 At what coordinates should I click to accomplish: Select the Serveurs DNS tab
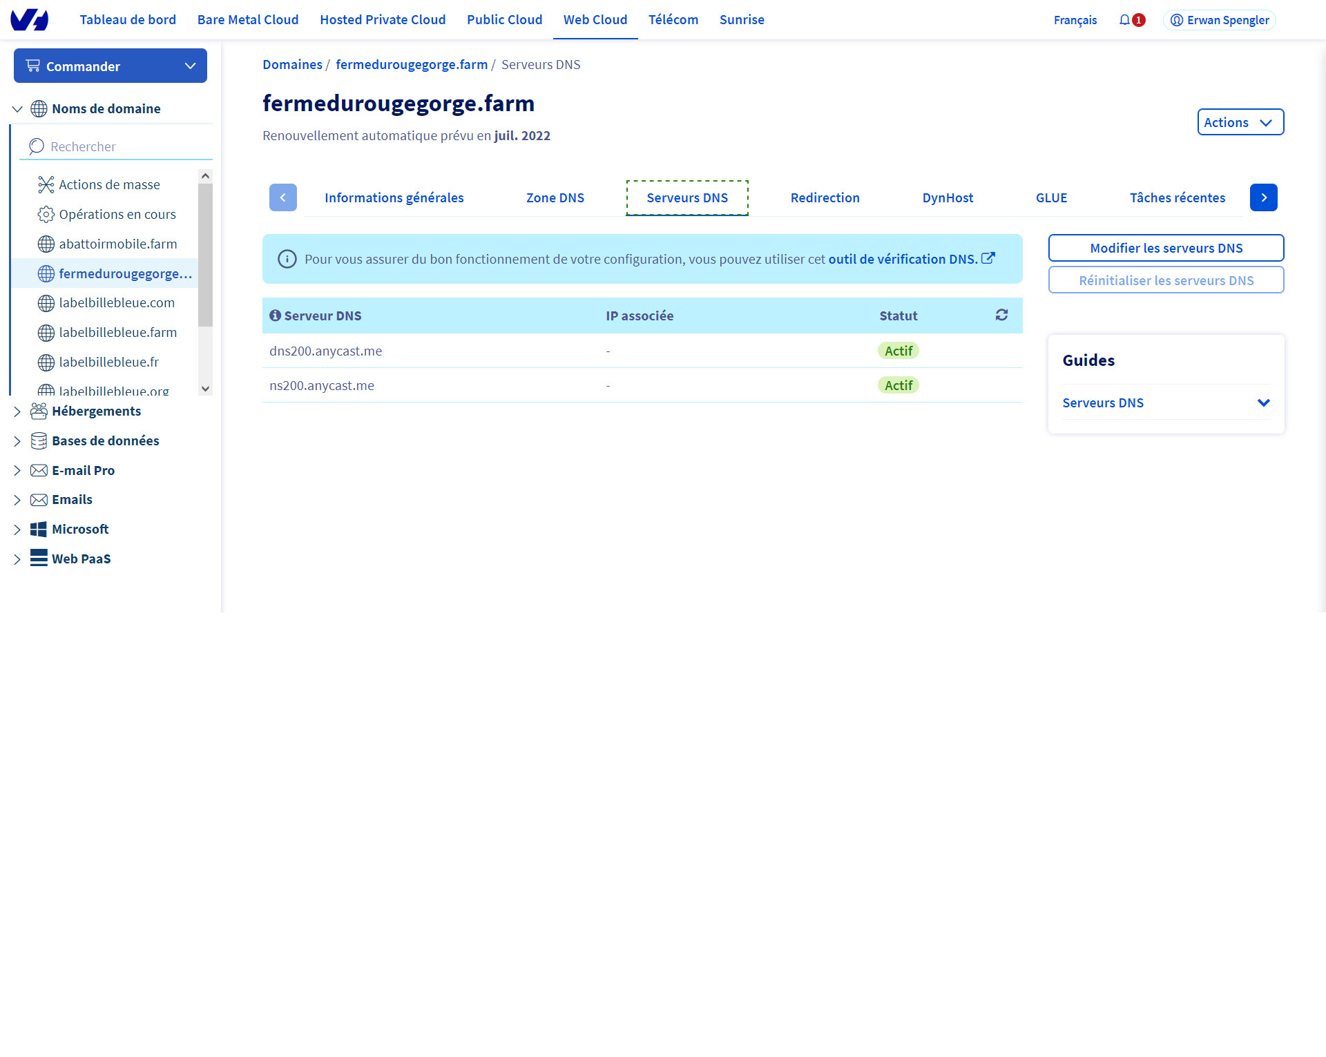click(687, 197)
